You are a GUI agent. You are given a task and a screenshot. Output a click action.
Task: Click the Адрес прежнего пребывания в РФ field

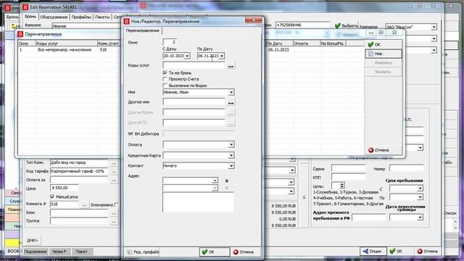click(369, 217)
